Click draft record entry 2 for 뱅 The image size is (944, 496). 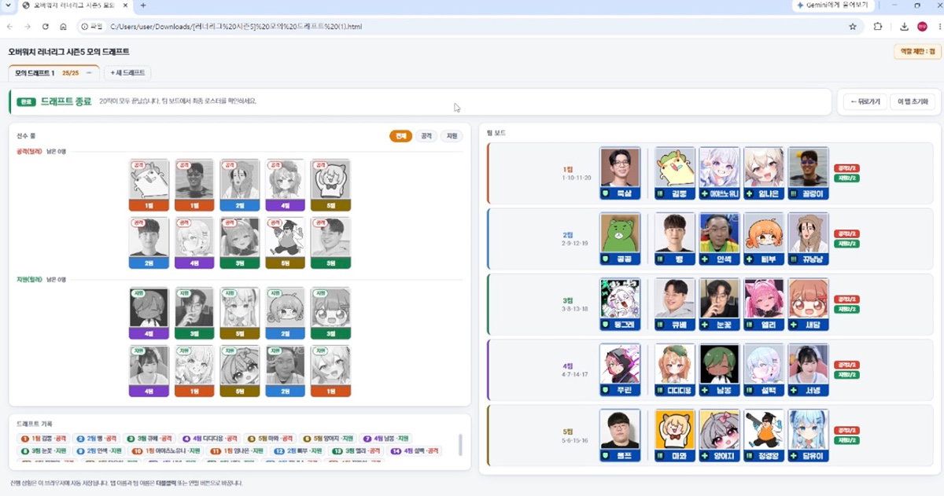coord(97,439)
